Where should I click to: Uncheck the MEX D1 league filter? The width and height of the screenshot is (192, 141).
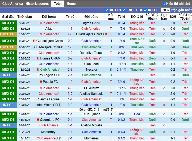coord(107,10)
